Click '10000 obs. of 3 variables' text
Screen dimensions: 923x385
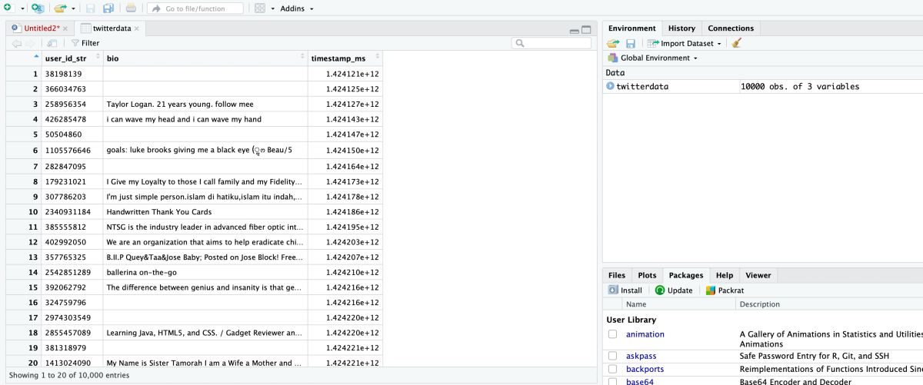(x=800, y=87)
